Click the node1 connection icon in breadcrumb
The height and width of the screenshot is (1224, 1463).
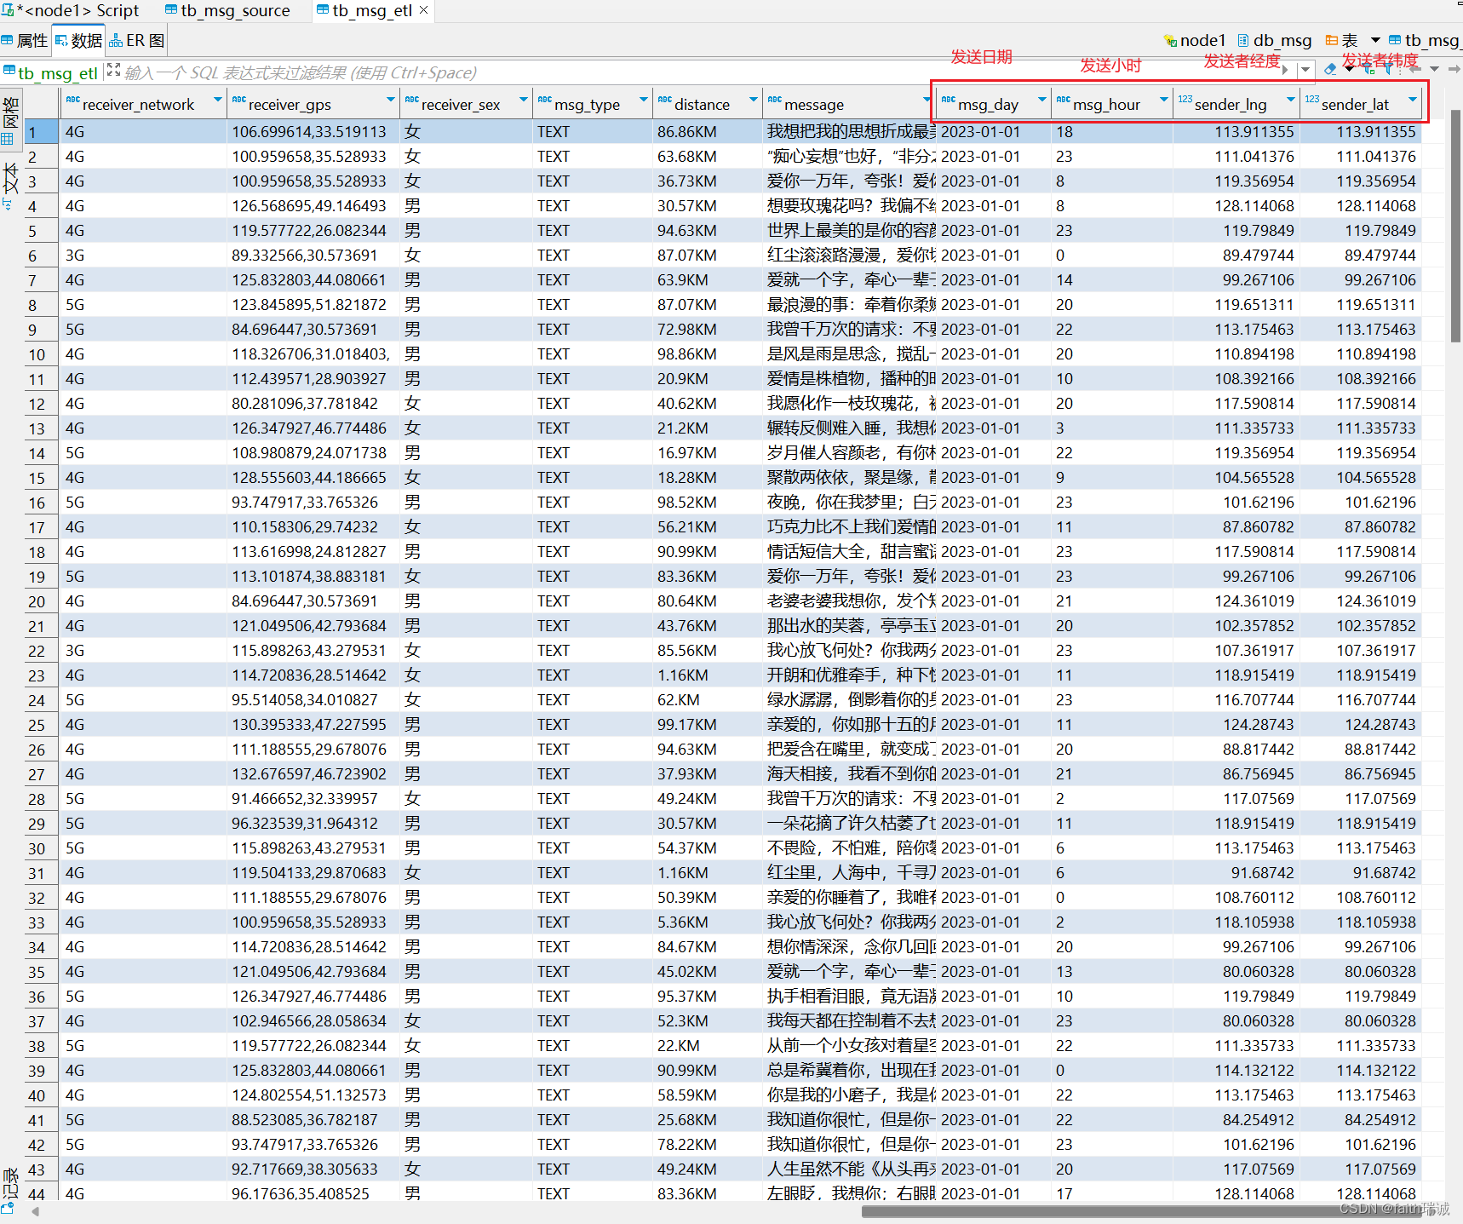(1170, 41)
